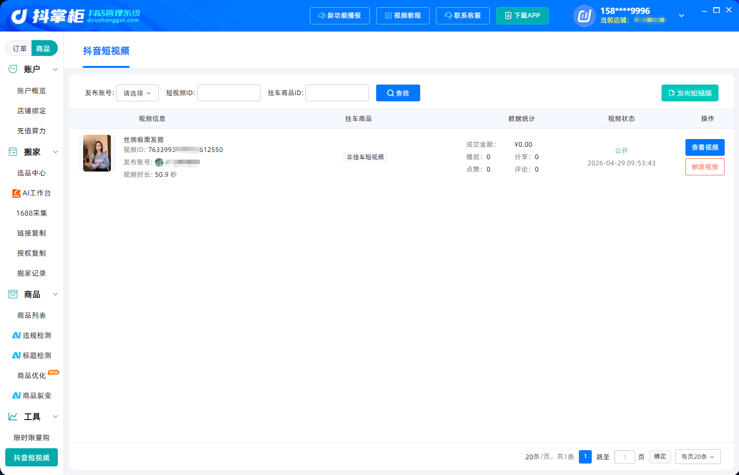The width and height of the screenshot is (739, 475).
Task: Click the 数据统计 column header
Action: pos(522,119)
